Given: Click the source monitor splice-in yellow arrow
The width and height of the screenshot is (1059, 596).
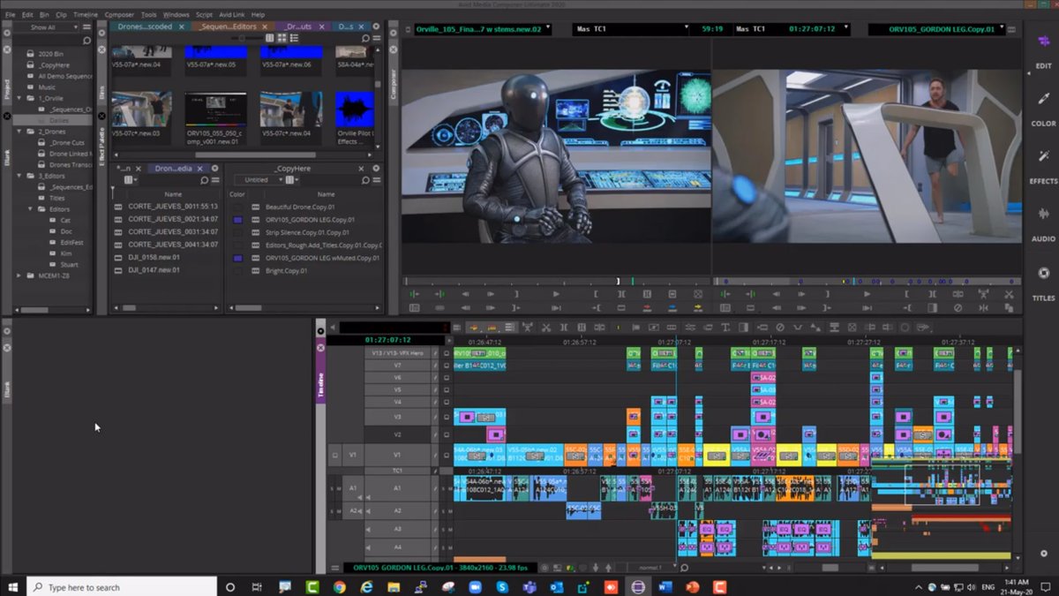Looking at the screenshot, I should click(x=698, y=307).
